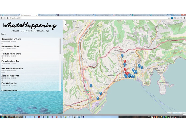Zoom in on the map

(65, 22)
